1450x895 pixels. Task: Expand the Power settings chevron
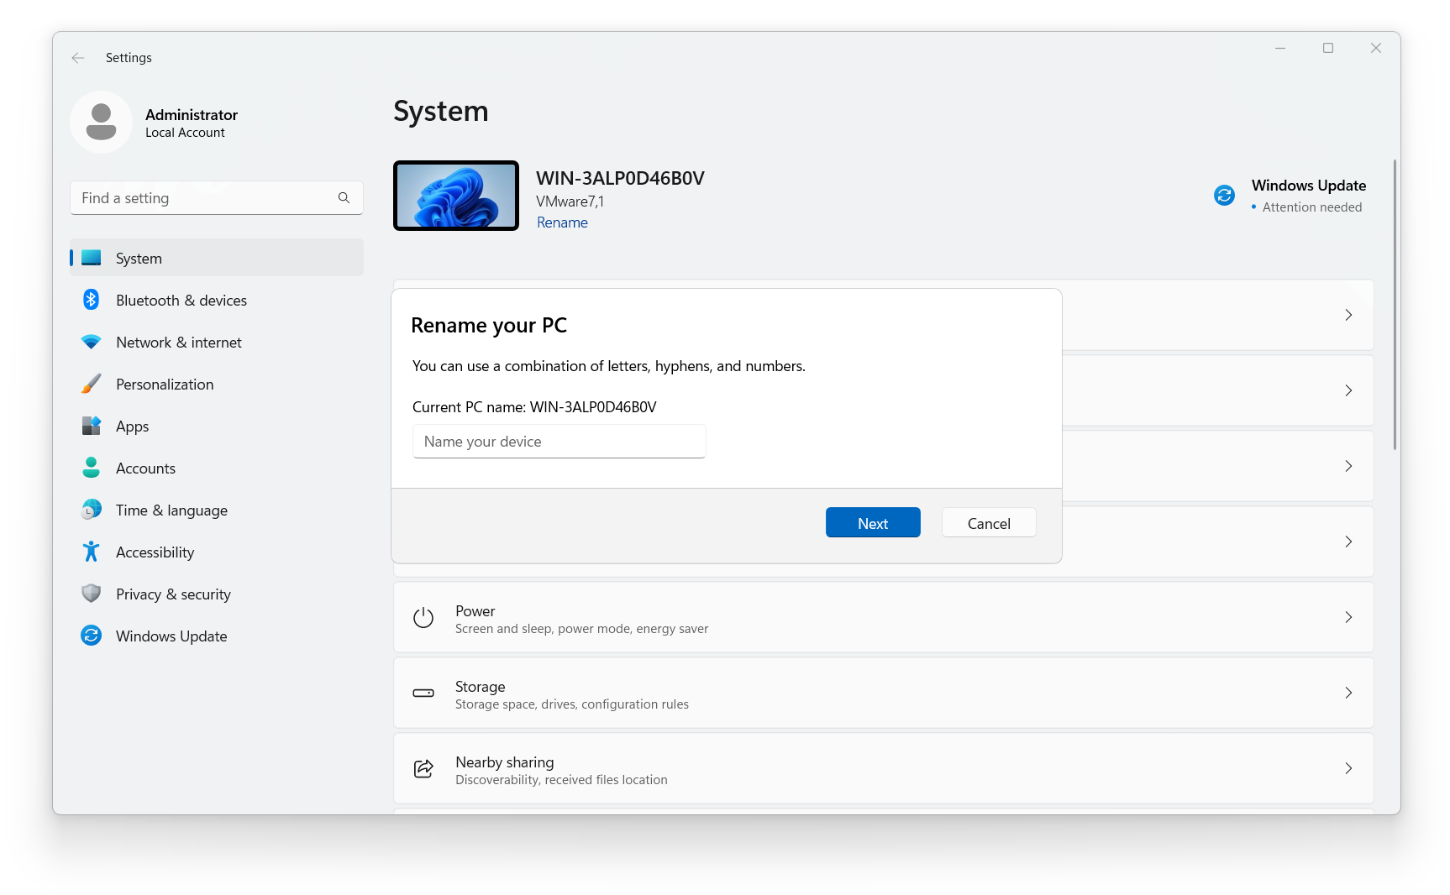[x=1348, y=618]
